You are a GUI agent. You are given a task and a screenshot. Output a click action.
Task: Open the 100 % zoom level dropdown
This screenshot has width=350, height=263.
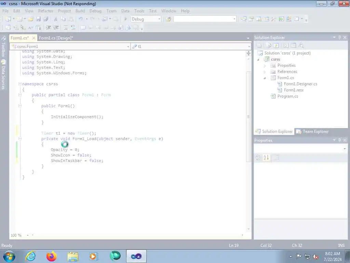27,235
